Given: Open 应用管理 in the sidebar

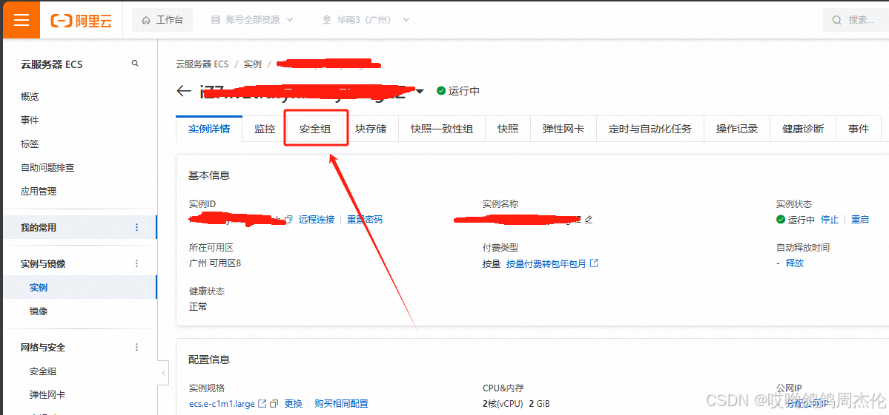Looking at the screenshot, I should pos(39,192).
